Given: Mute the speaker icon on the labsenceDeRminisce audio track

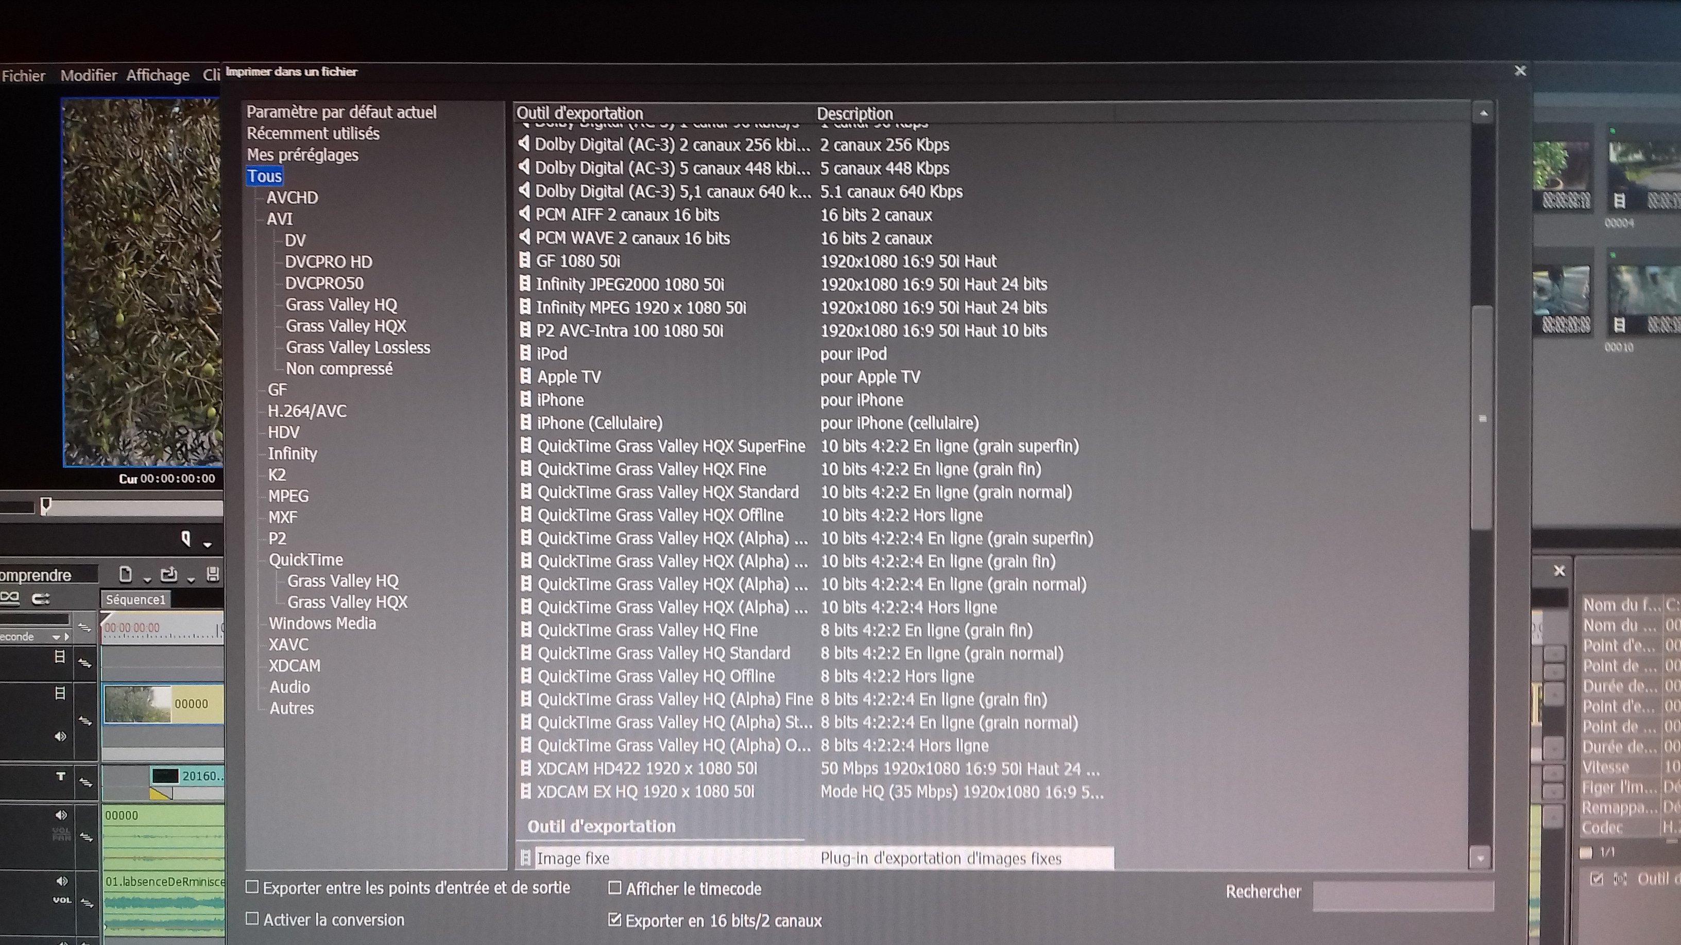Looking at the screenshot, I should (61, 881).
